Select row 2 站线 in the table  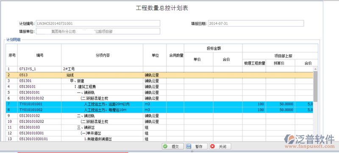point(159,75)
